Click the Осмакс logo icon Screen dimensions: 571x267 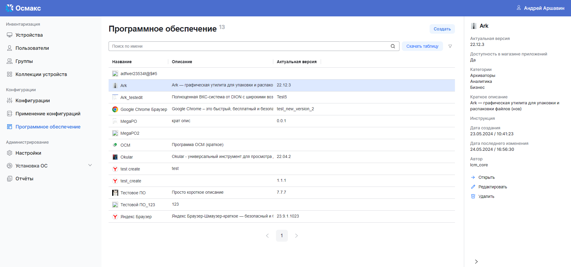click(x=10, y=8)
